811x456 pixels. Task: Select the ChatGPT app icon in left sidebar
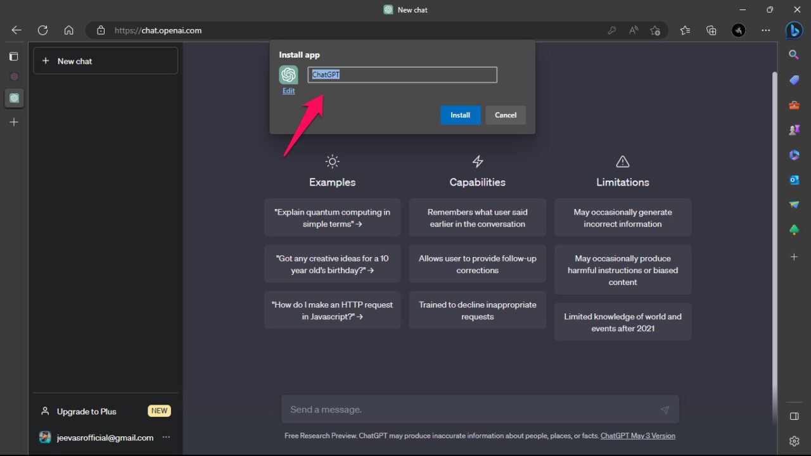[13, 98]
